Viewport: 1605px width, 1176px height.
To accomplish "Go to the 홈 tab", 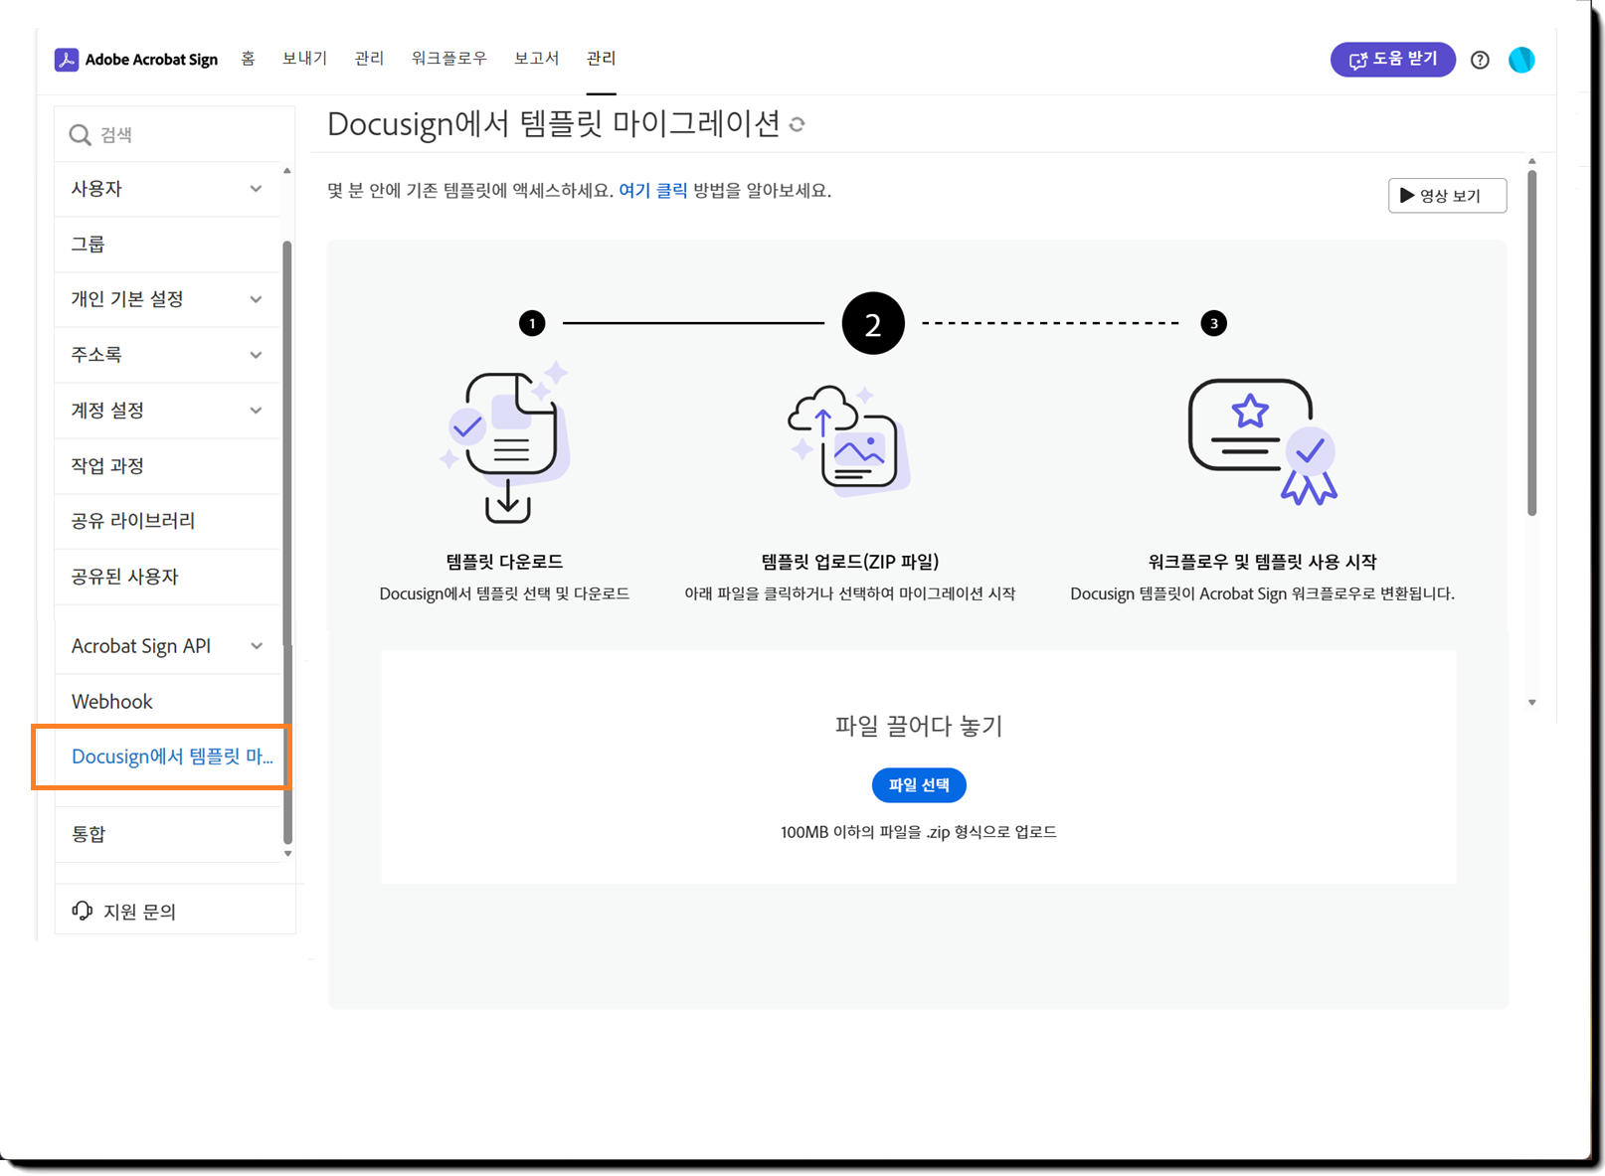I will (x=248, y=58).
